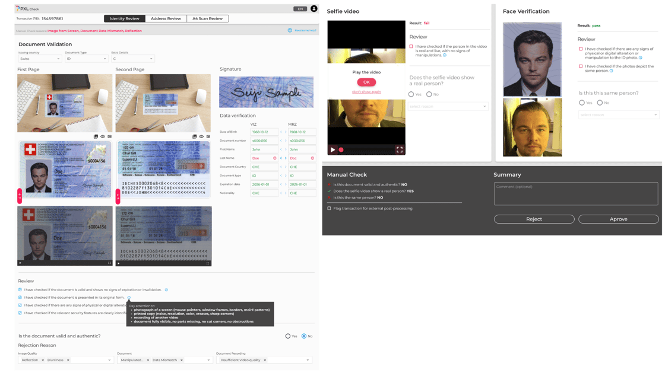Image resolution: width=665 pixels, height=373 pixels.
Task: Open the Need some help icon
Action: 290,30
